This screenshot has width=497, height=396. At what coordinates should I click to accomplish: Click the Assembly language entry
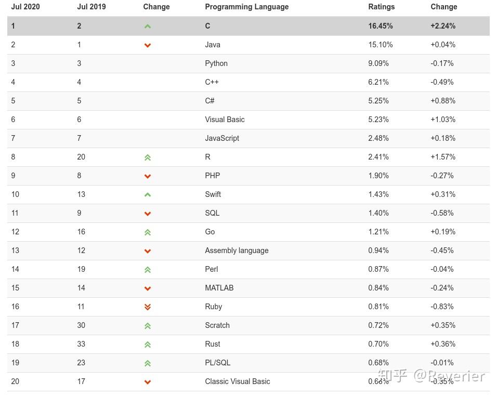(237, 250)
